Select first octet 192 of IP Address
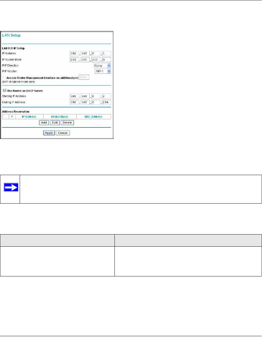Screen dimensions: 262x355 tap(75, 54)
